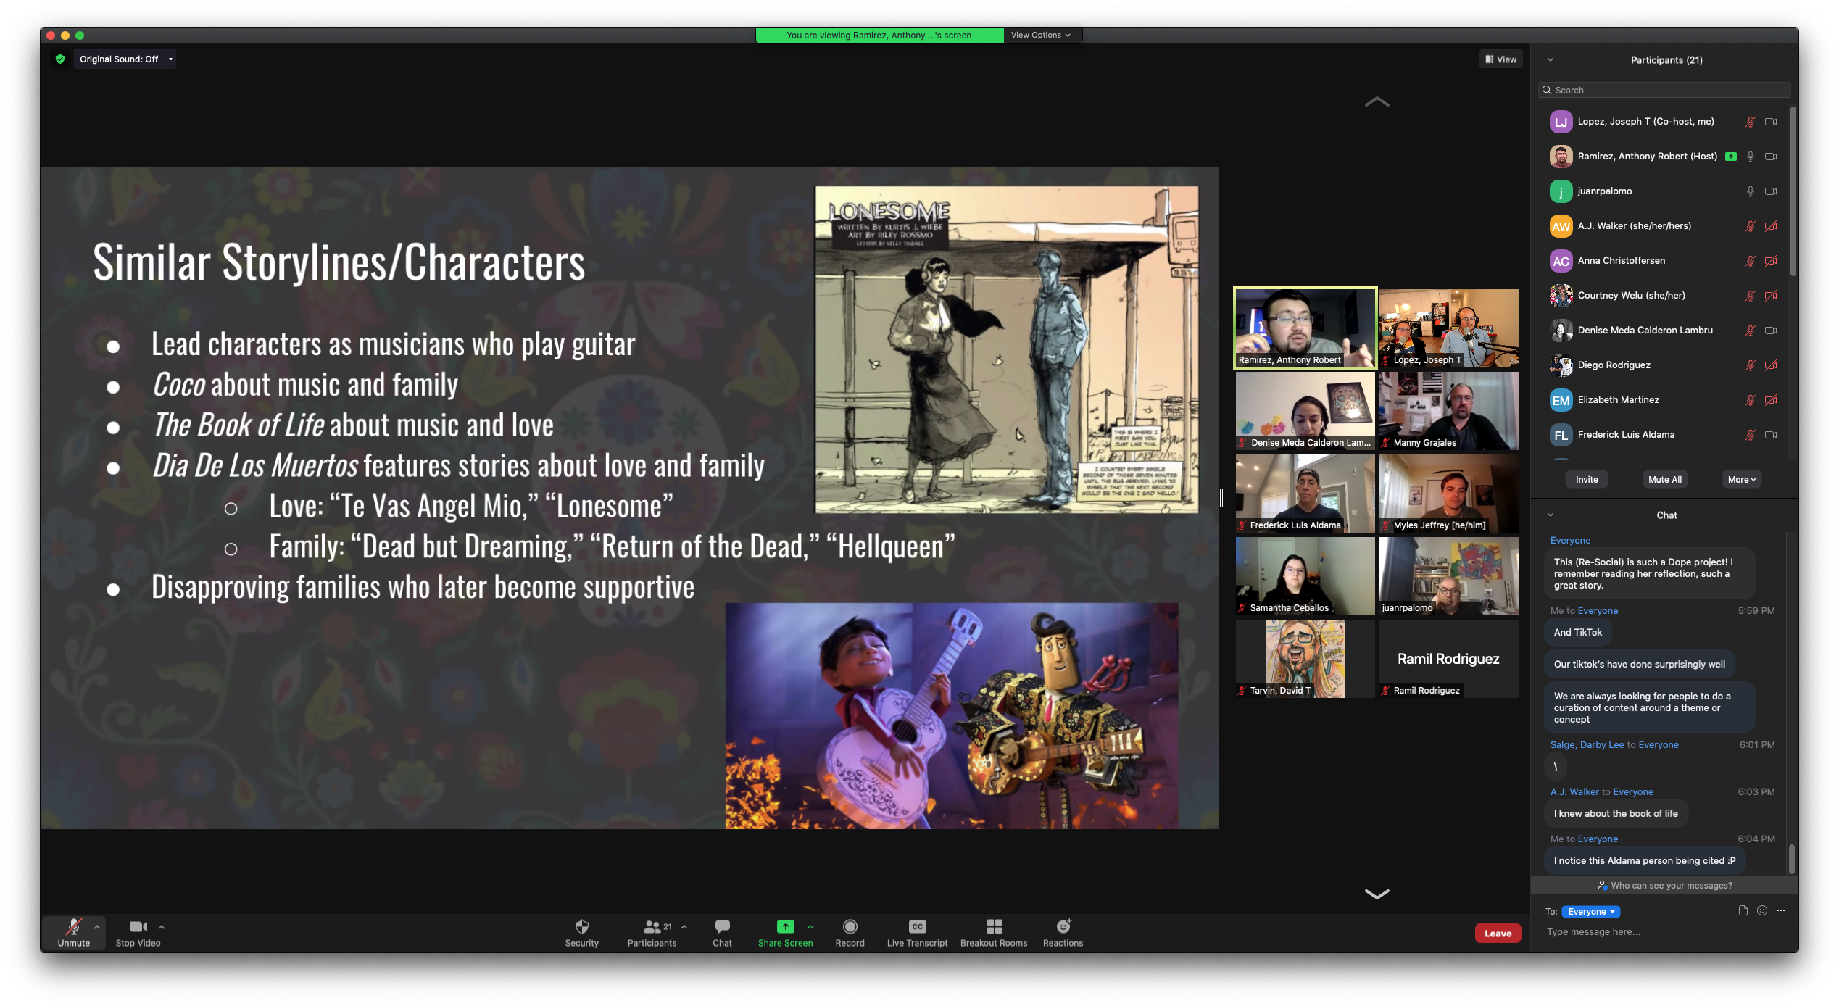
Task: Click camera-off icon for Anna Christoffersen
Action: (x=1771, y=261)
